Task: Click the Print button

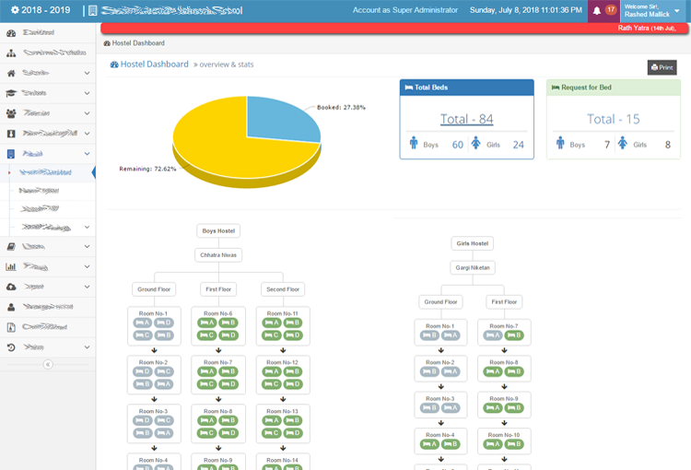Action: [662, 67]
